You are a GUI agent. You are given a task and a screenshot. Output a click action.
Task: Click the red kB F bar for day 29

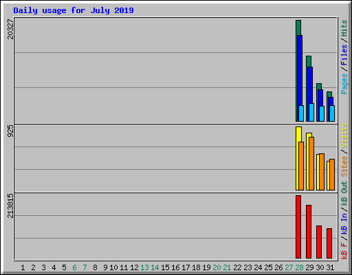click(x=309, y=232)
